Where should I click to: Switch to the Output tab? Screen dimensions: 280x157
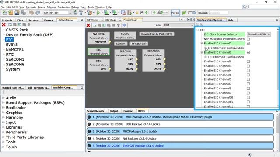[114, 111]
